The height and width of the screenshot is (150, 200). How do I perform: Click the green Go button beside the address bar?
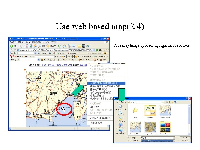(x=97, y=50)
